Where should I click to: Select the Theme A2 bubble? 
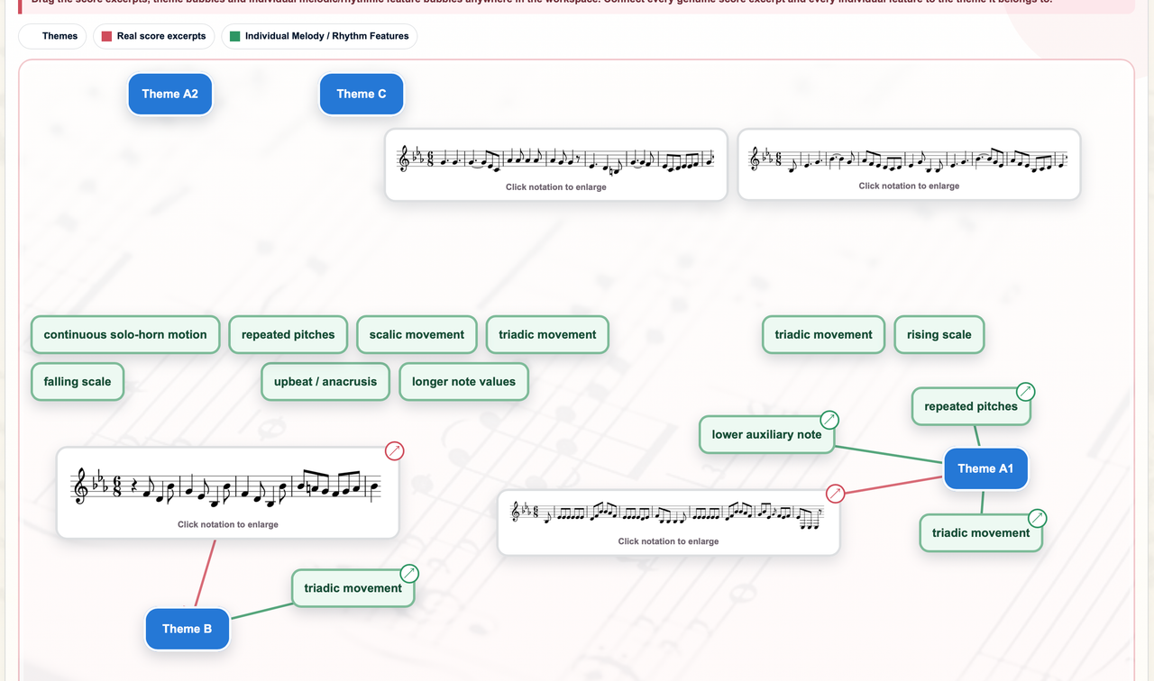[170, 94]
